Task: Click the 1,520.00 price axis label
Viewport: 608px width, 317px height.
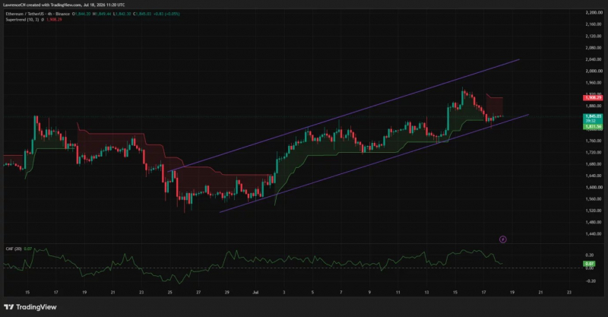Action: tap(594, 211)
